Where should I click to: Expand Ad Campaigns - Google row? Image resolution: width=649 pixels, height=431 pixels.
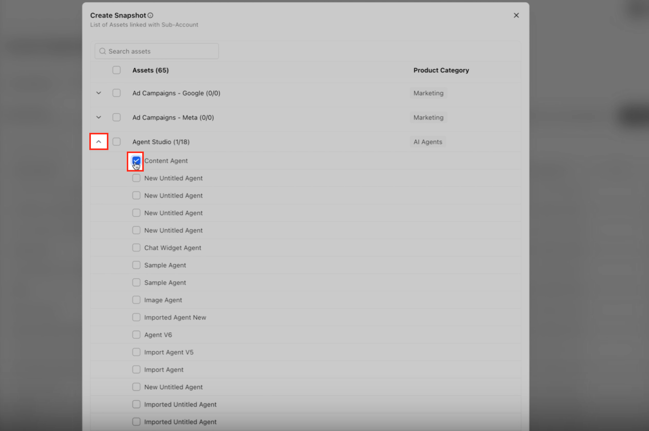point(99,93)
